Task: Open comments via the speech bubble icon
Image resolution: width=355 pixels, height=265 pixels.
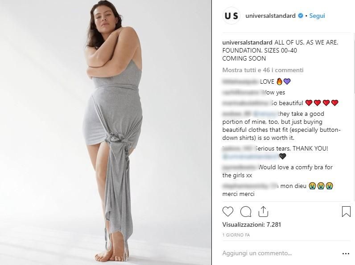Action: point(246,212)
